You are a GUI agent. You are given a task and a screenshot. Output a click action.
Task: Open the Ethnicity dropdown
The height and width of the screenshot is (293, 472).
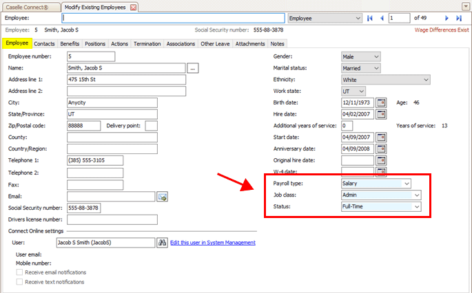coord(425,80)
